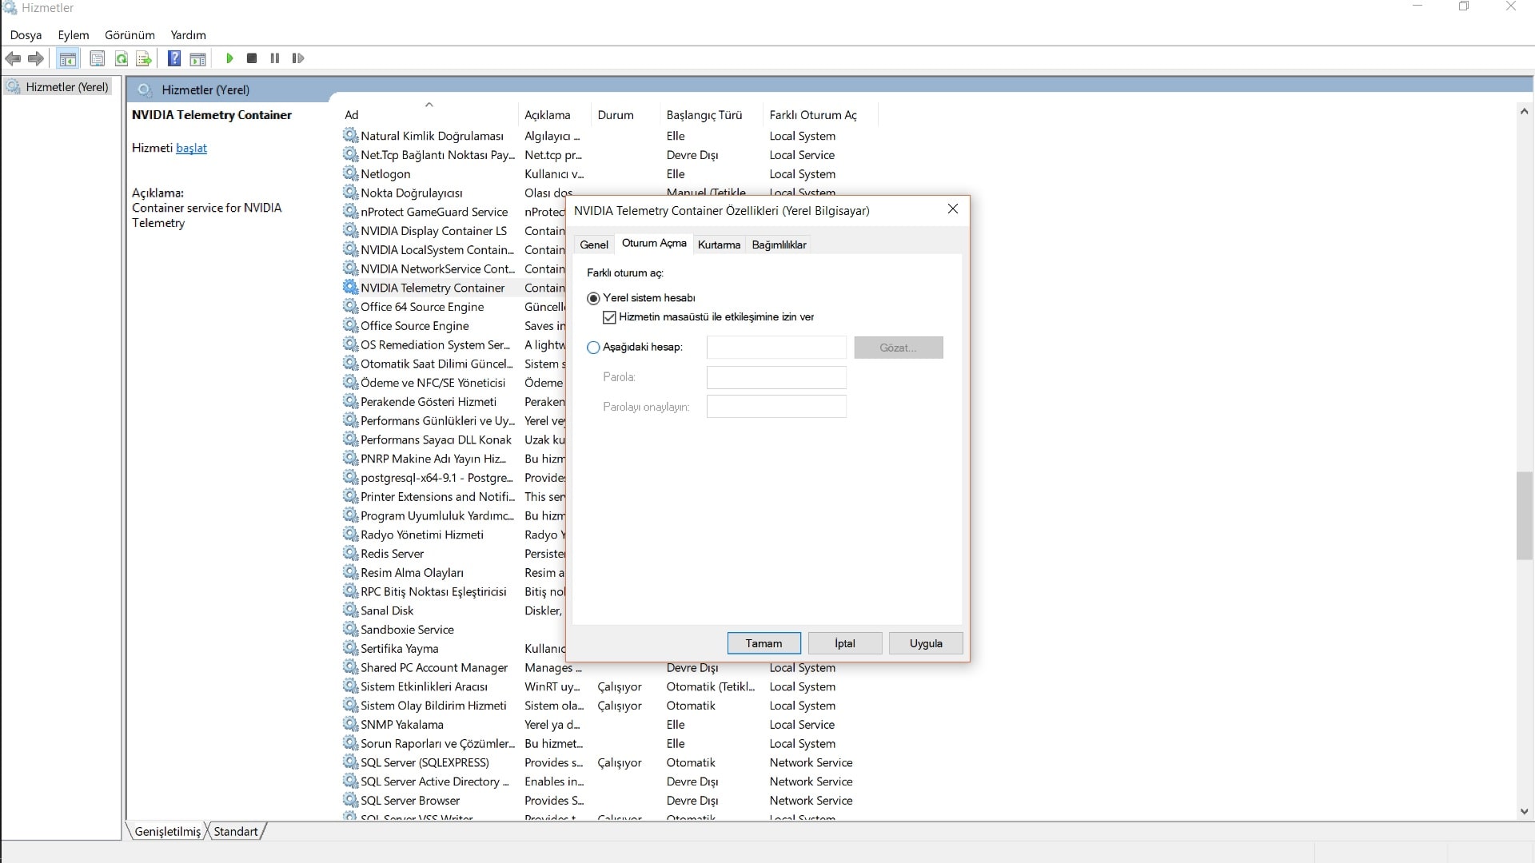
Task: Click the Tamam button
Action: (764, 642)
